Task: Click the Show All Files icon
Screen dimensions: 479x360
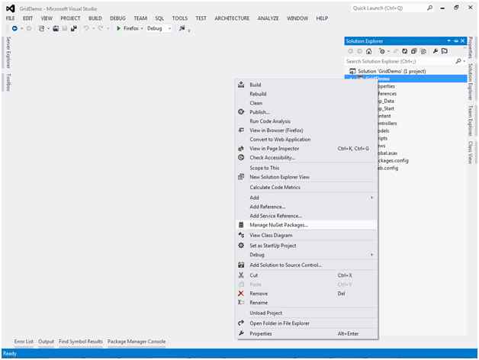Action: tap(423, 51)
